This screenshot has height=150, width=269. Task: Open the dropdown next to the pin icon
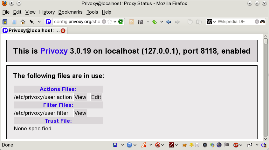pyautogui.click(x=39, y=22)
